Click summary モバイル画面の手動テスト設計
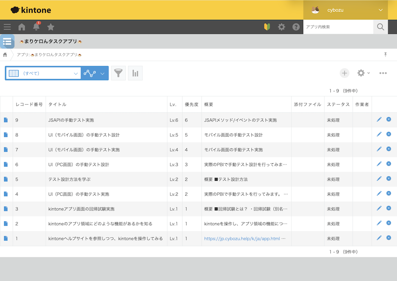The image size is (397, 281). click(x=233, y=135)
